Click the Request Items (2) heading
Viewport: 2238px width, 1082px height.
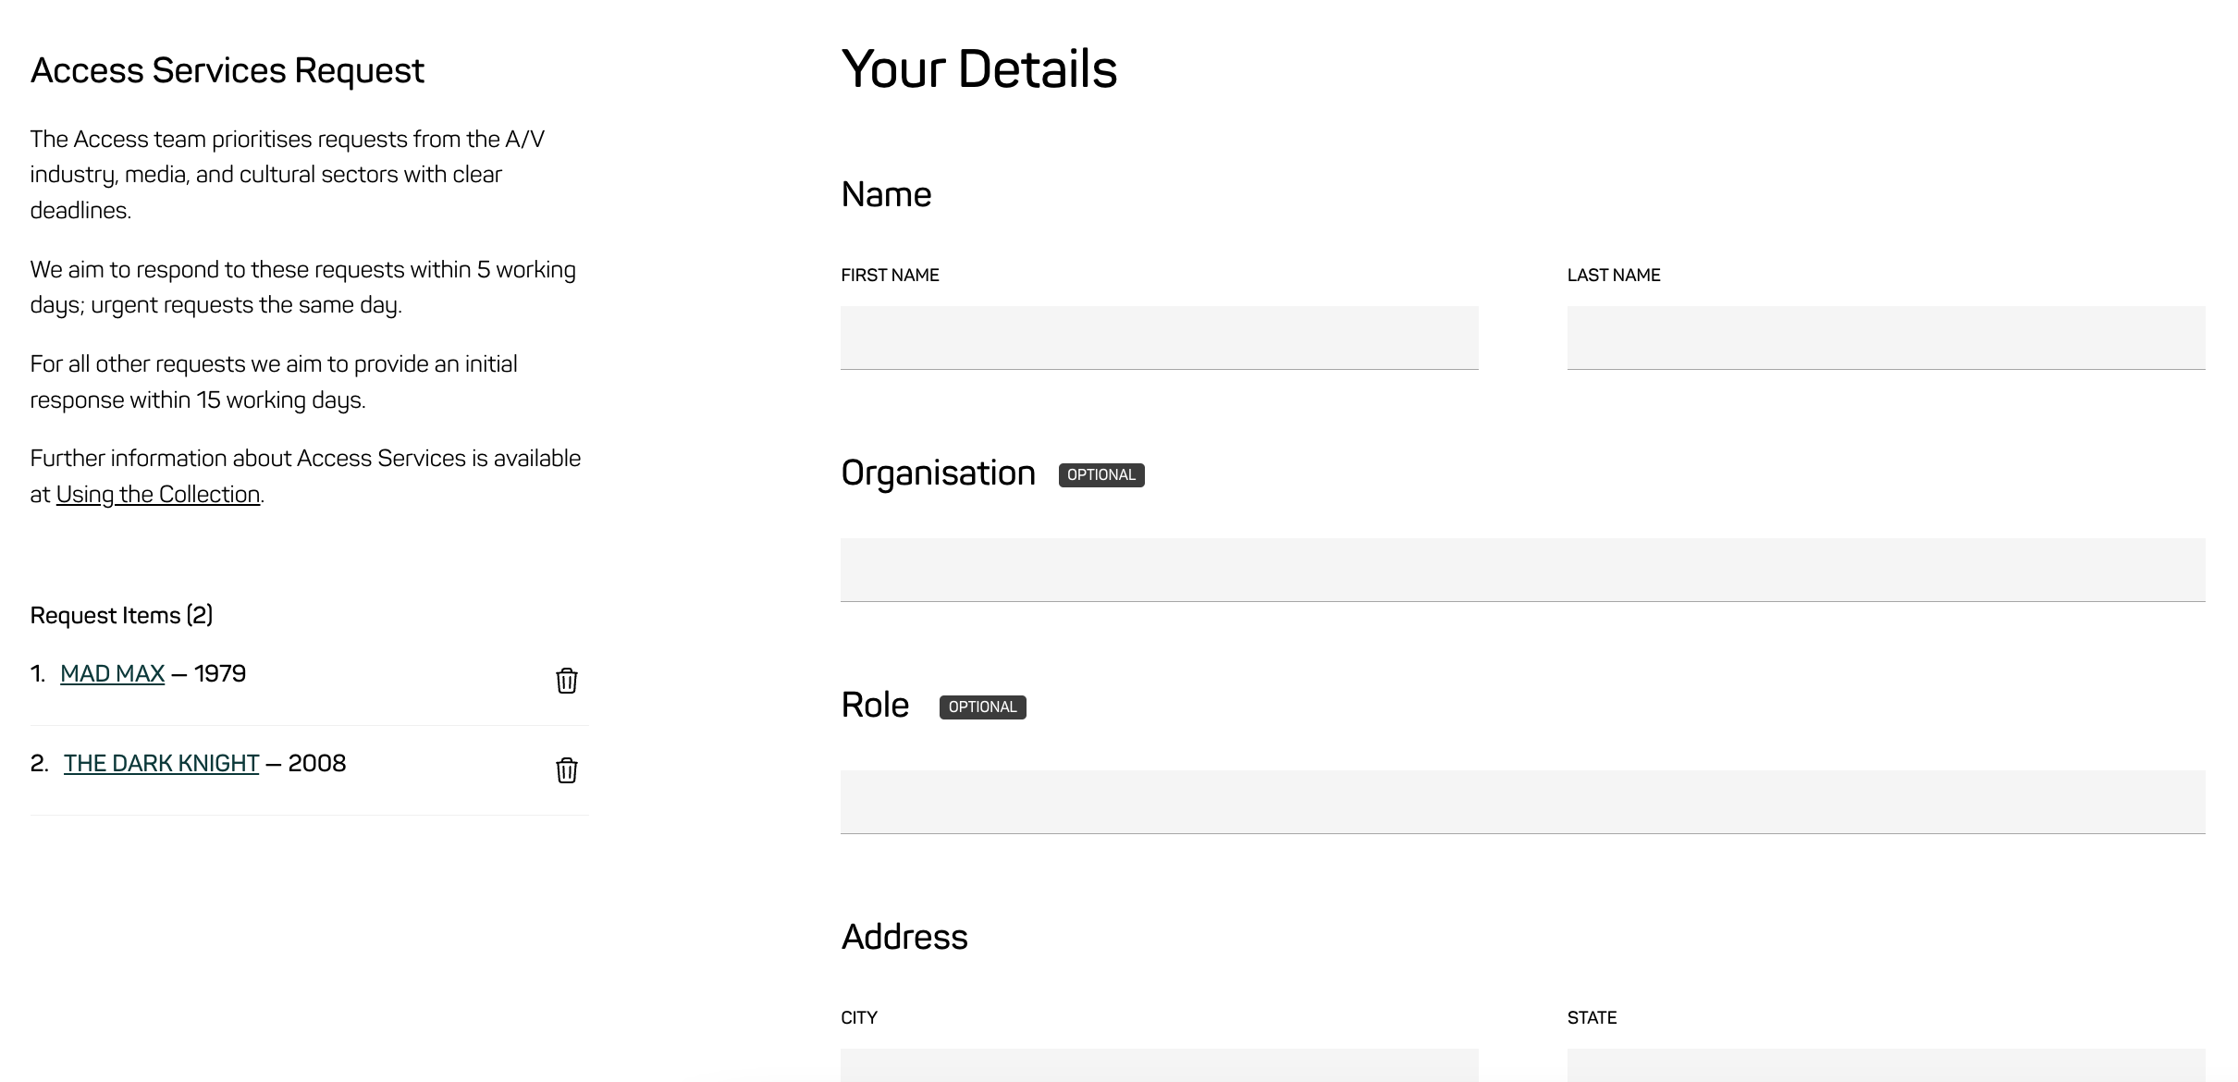pyautogui.click(x=121, y=616)
